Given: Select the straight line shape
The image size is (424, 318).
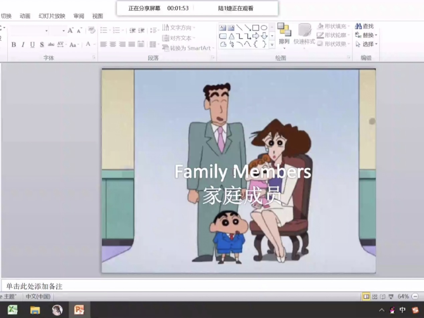Looking at the screenshot, I should pyautogui.click(x=239, y=28).
